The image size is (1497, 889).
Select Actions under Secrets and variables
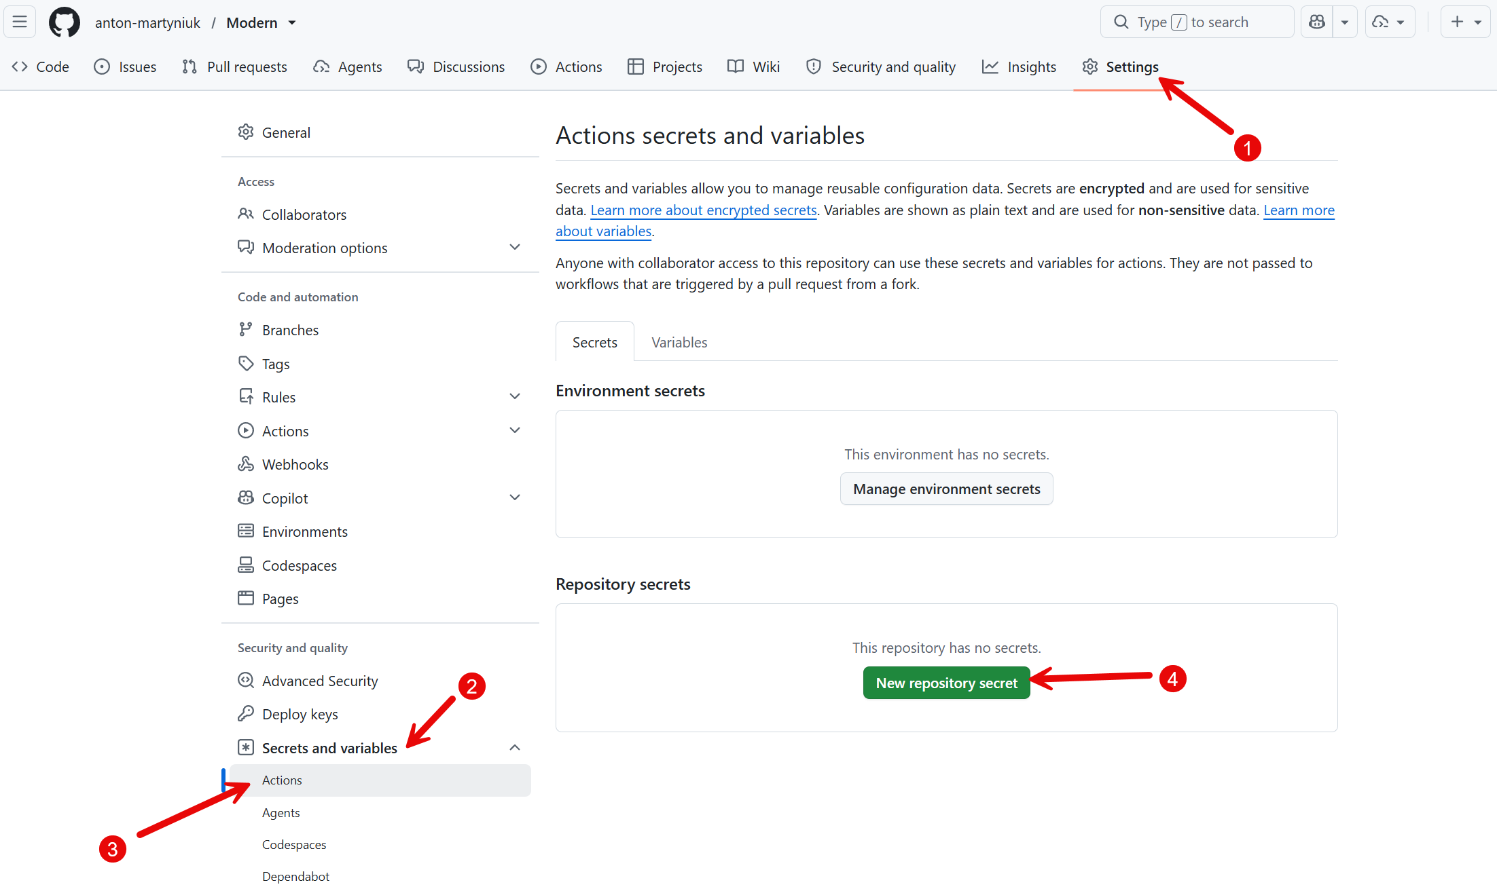pos(380,780)
